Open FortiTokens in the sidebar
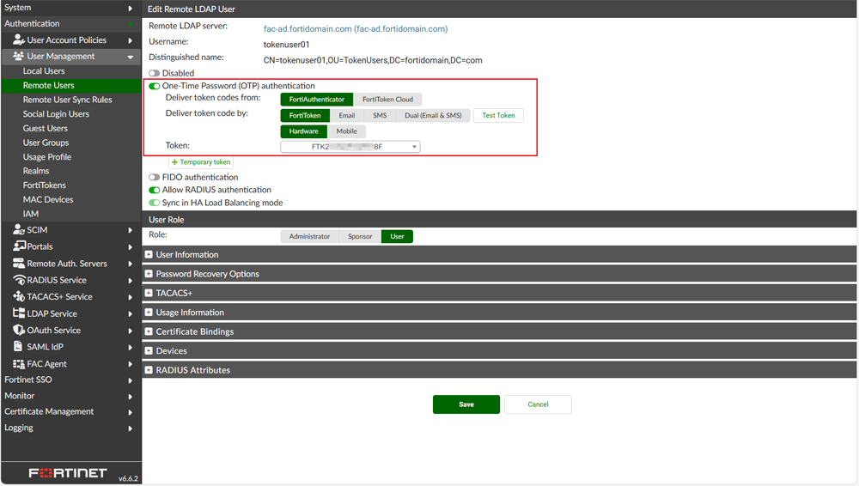This screenshot has width=859, height=486. (45, 185)
